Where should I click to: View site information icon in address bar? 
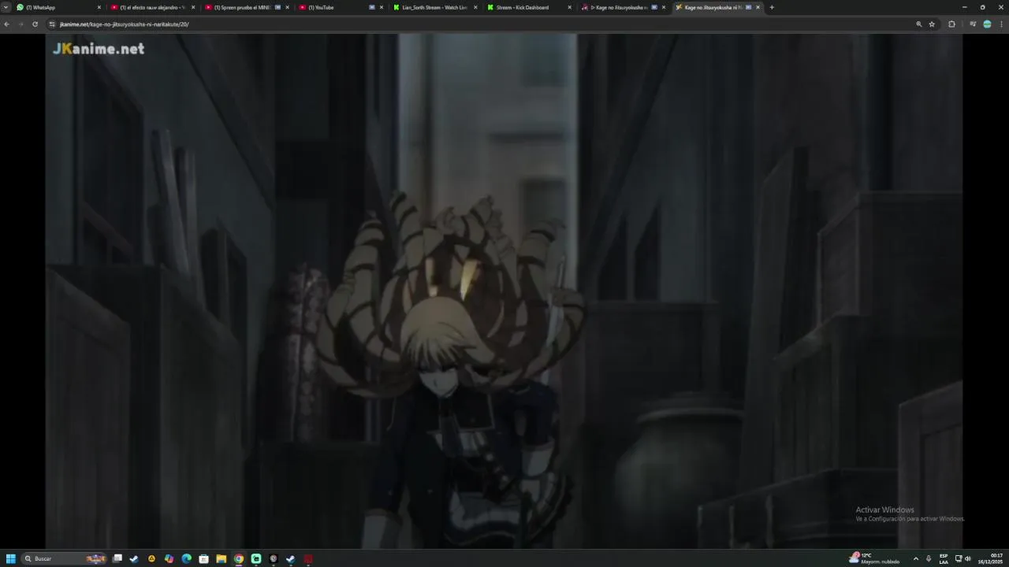point(52,24)
